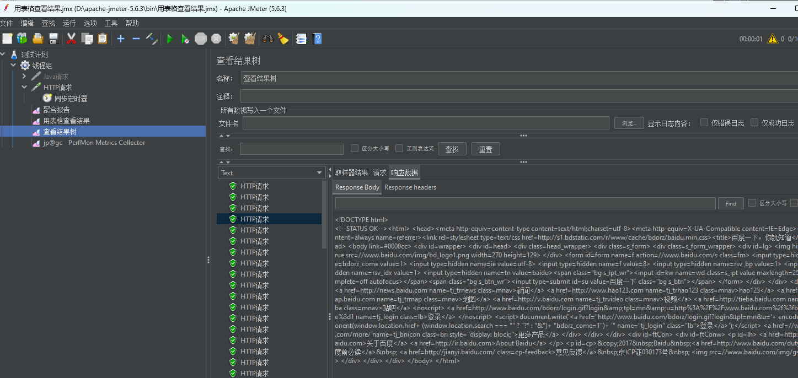Click the scrollbar of the results list

pyautogui.click(x=325, y=215)
